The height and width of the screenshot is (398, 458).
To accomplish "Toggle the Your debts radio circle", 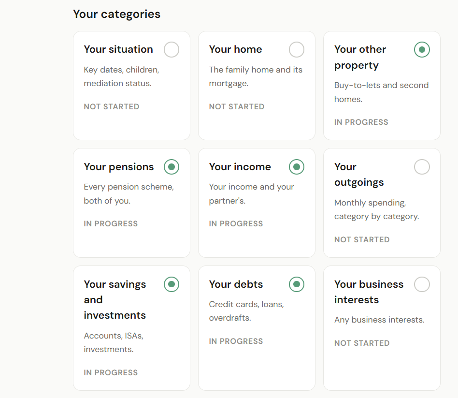I will [297, 284].
